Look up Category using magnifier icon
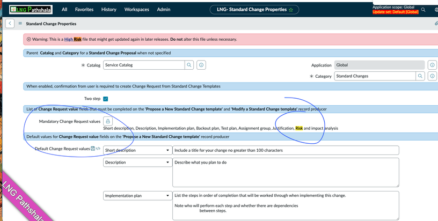This screenshot has height=221, width=438. [x=420, y=76]
